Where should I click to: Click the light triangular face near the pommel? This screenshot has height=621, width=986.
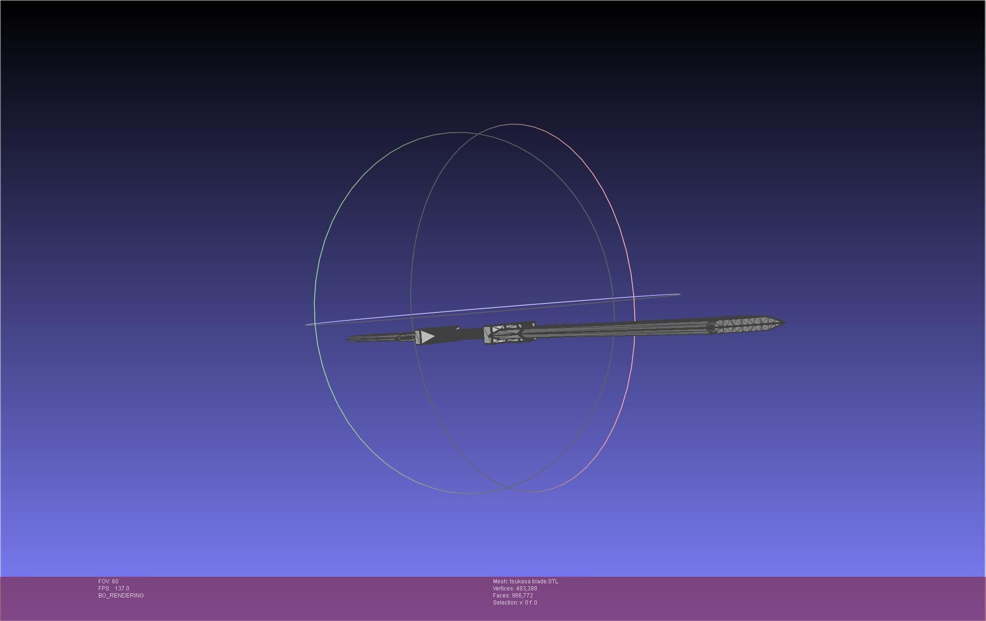click(x=427, y=337)
